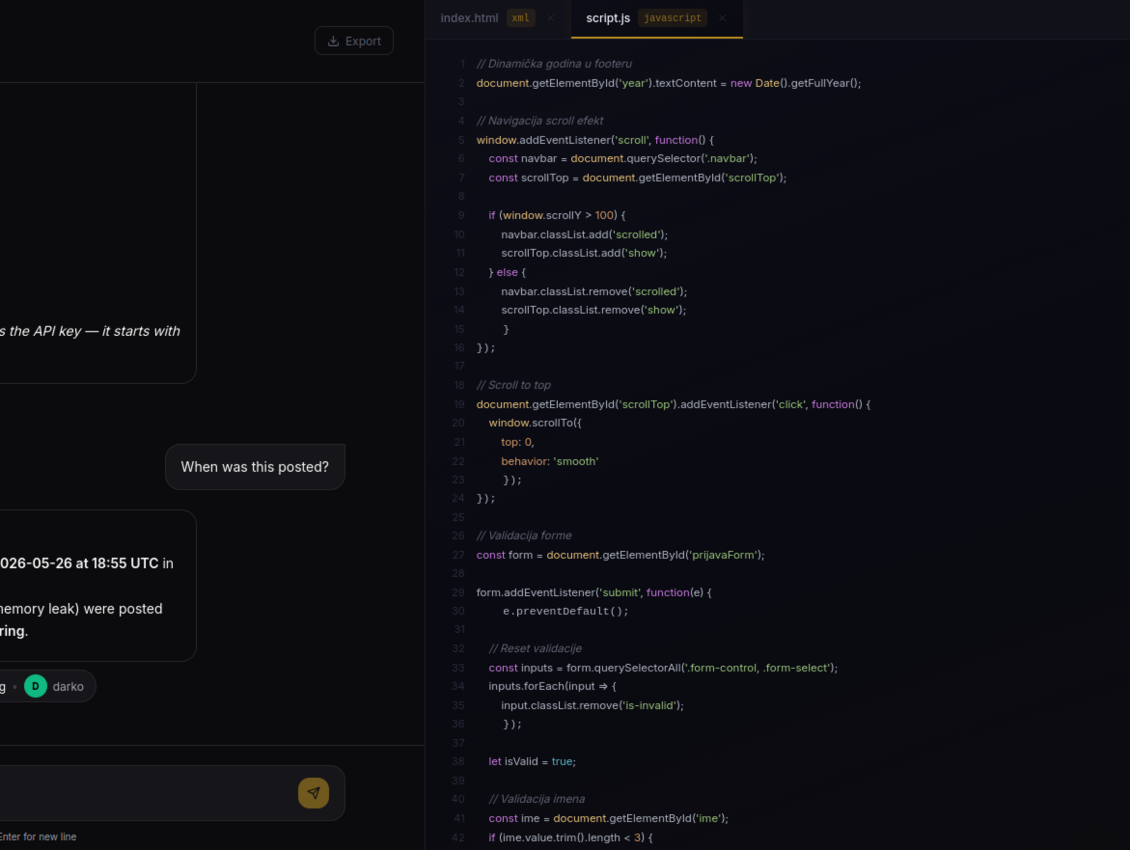1130x850 pixels.
Task: Click the darko username label
Action: click(x=68, y=686)
